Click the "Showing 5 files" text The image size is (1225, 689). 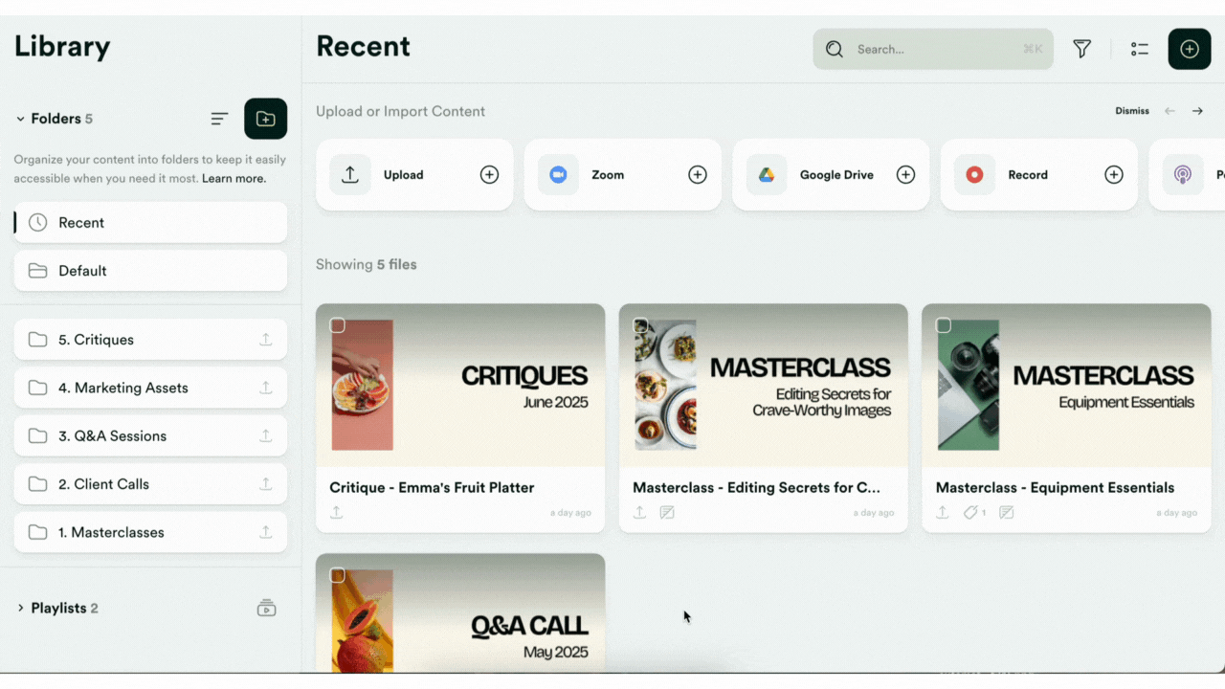(367, 264)
